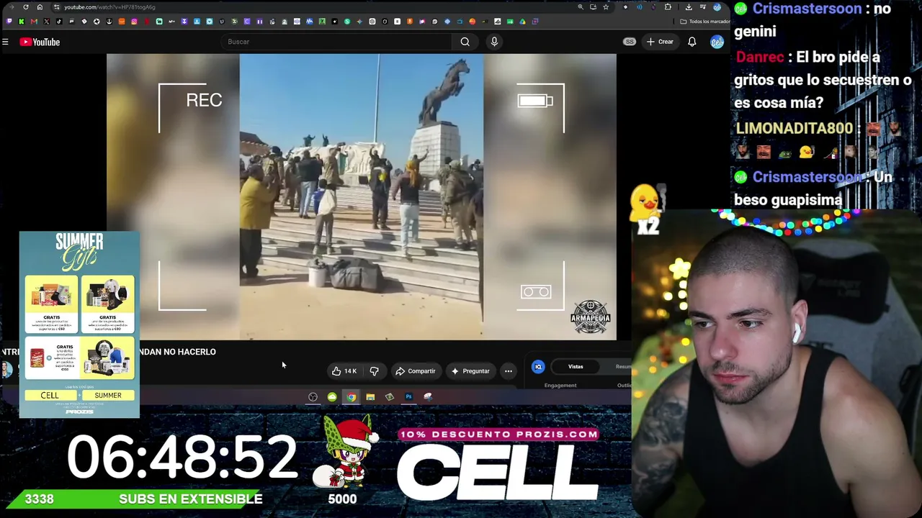The height and width of the screenshot is (518, 922).
Task: Open the YouTube guide hamburger menu
Action: (5, 42)
